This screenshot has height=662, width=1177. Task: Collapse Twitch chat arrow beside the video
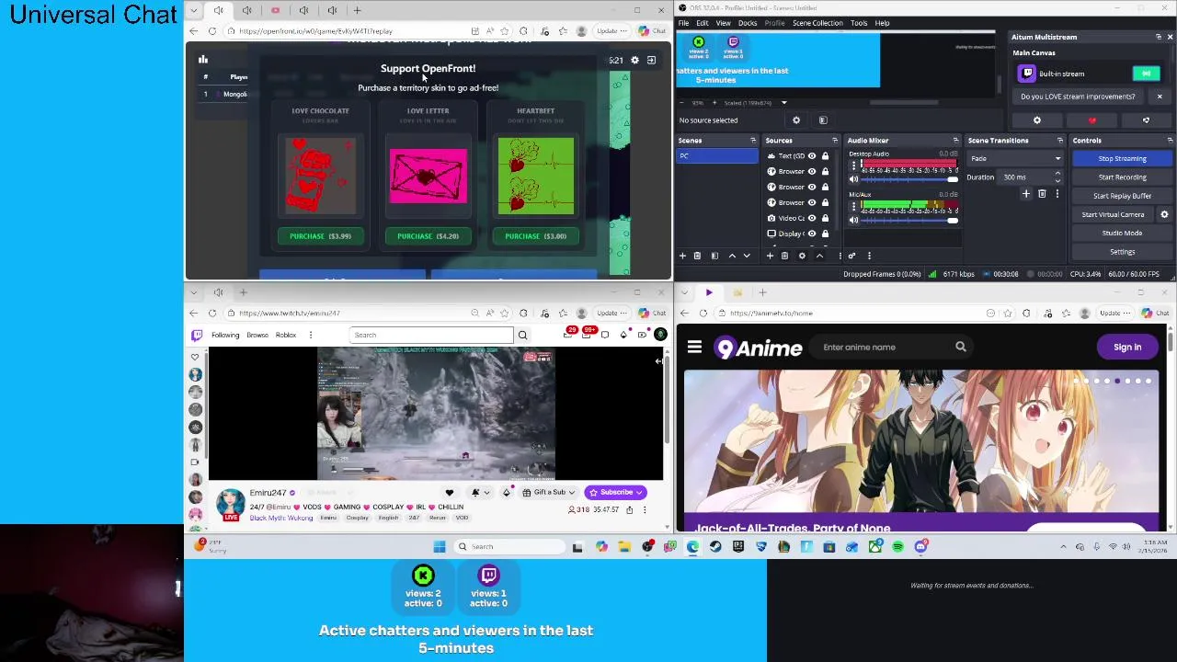(x=658, y=360)
